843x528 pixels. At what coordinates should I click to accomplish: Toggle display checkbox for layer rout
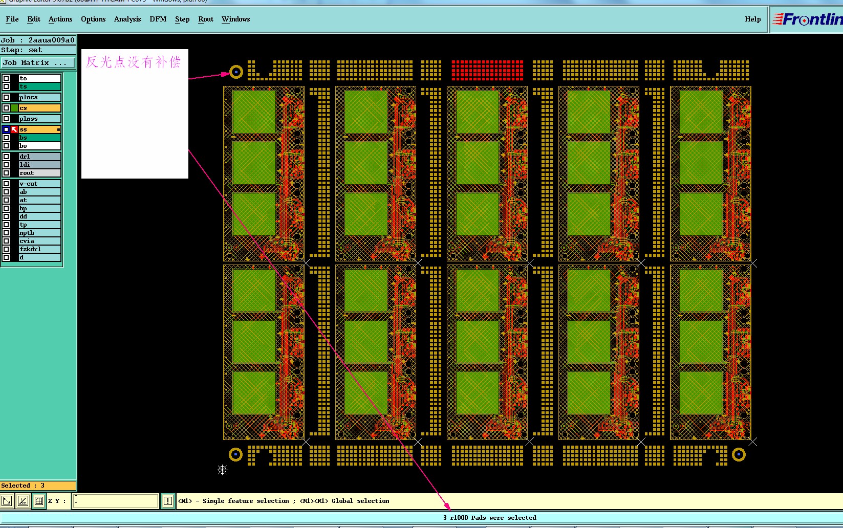pos(6,173)
